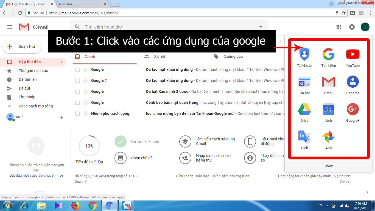Click Soạn thư compose button
375x211 pixels.
click(x=22, y=47)
